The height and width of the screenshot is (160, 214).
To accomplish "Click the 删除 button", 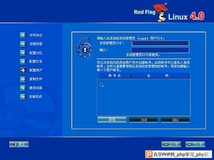I will coord(175,120).
